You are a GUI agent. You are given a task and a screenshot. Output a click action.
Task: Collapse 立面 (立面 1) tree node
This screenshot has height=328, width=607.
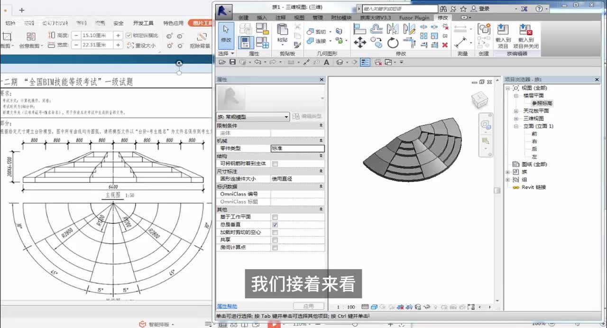click(516, 126)
